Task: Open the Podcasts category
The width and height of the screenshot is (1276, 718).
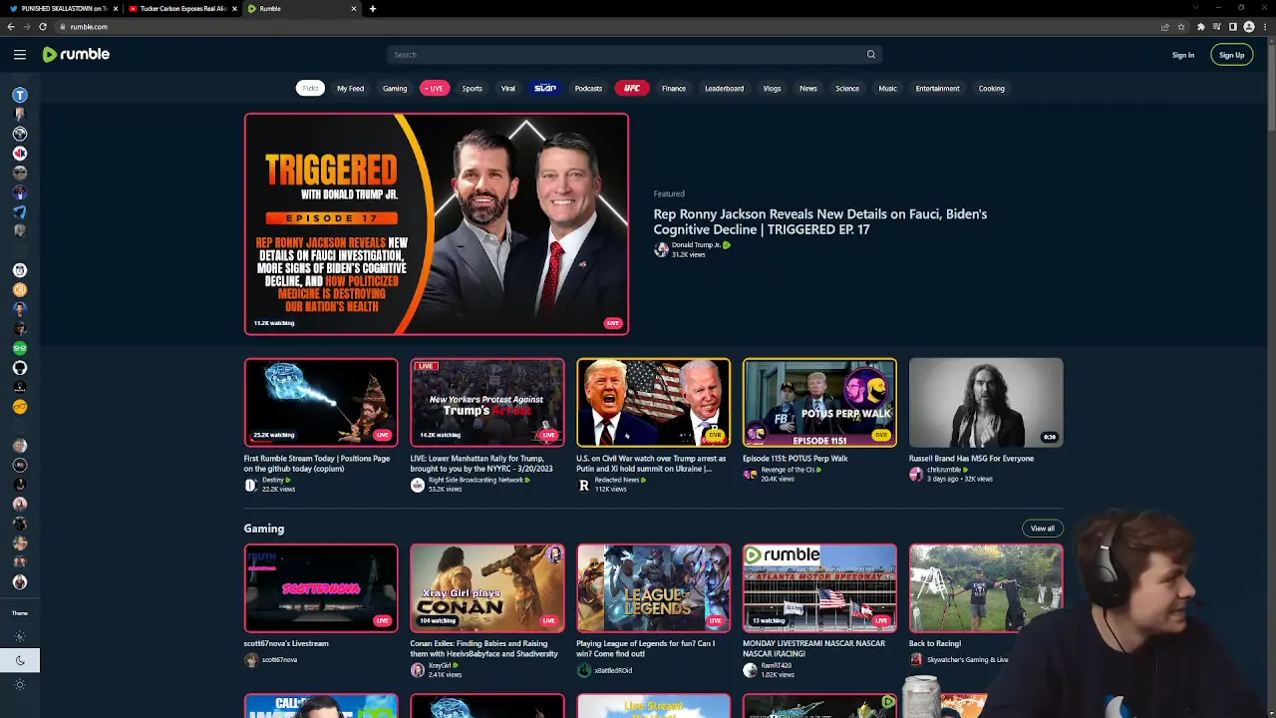Action: pyautogui.click(x=588, y=89)
